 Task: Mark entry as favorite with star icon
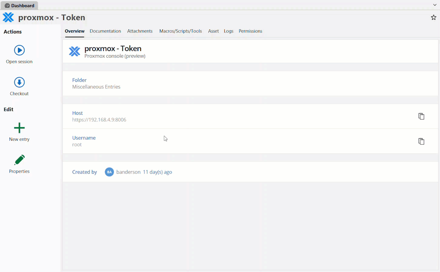coord(434,18)
